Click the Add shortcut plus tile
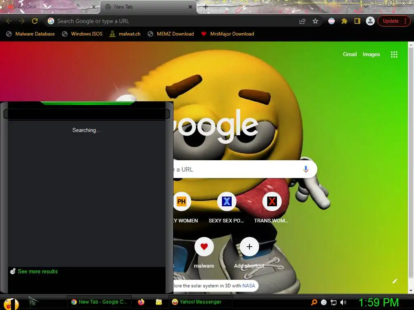The height and width of the screenshot is (310, 414). (x=249, y=247)
